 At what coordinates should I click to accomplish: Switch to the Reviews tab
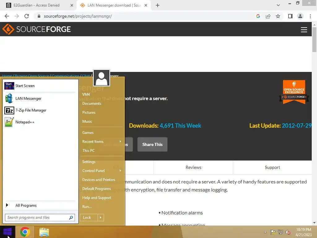tap(193, 167)
